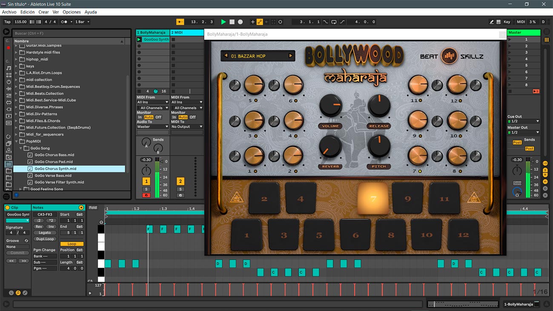This screenshot has width=553, height=311.
Task: Toggle the Automation Arm link icon
Action: [260, 22]
